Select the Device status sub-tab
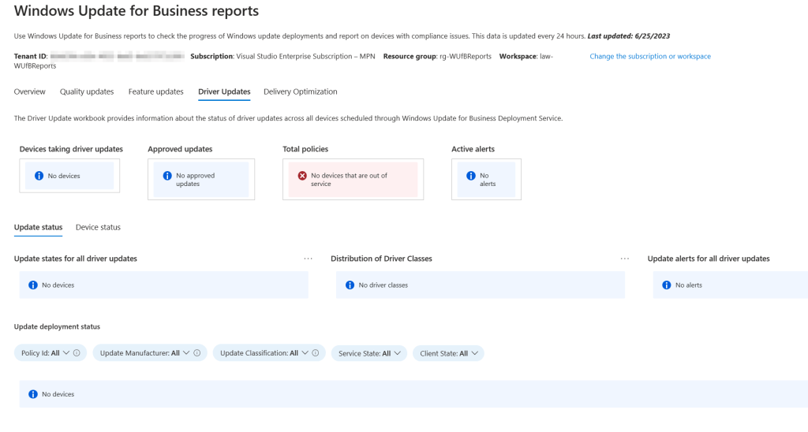This screenshot has width=808, height=432. (x=98, y=227)
